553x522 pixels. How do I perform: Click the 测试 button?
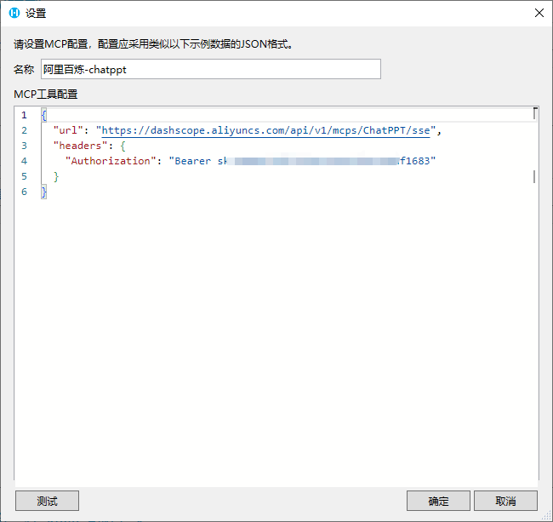pyautogui.click(x=47, y=501)
